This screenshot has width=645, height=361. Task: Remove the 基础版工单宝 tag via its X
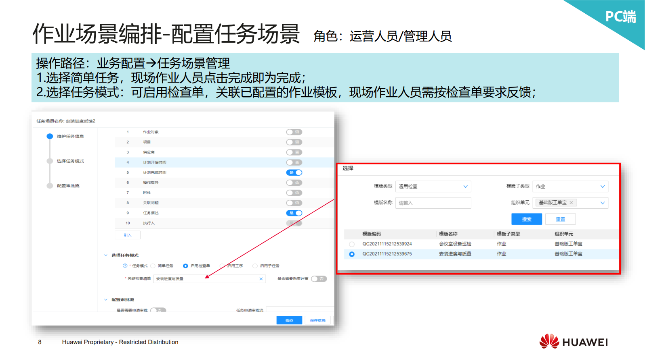(x=571, y=203)
